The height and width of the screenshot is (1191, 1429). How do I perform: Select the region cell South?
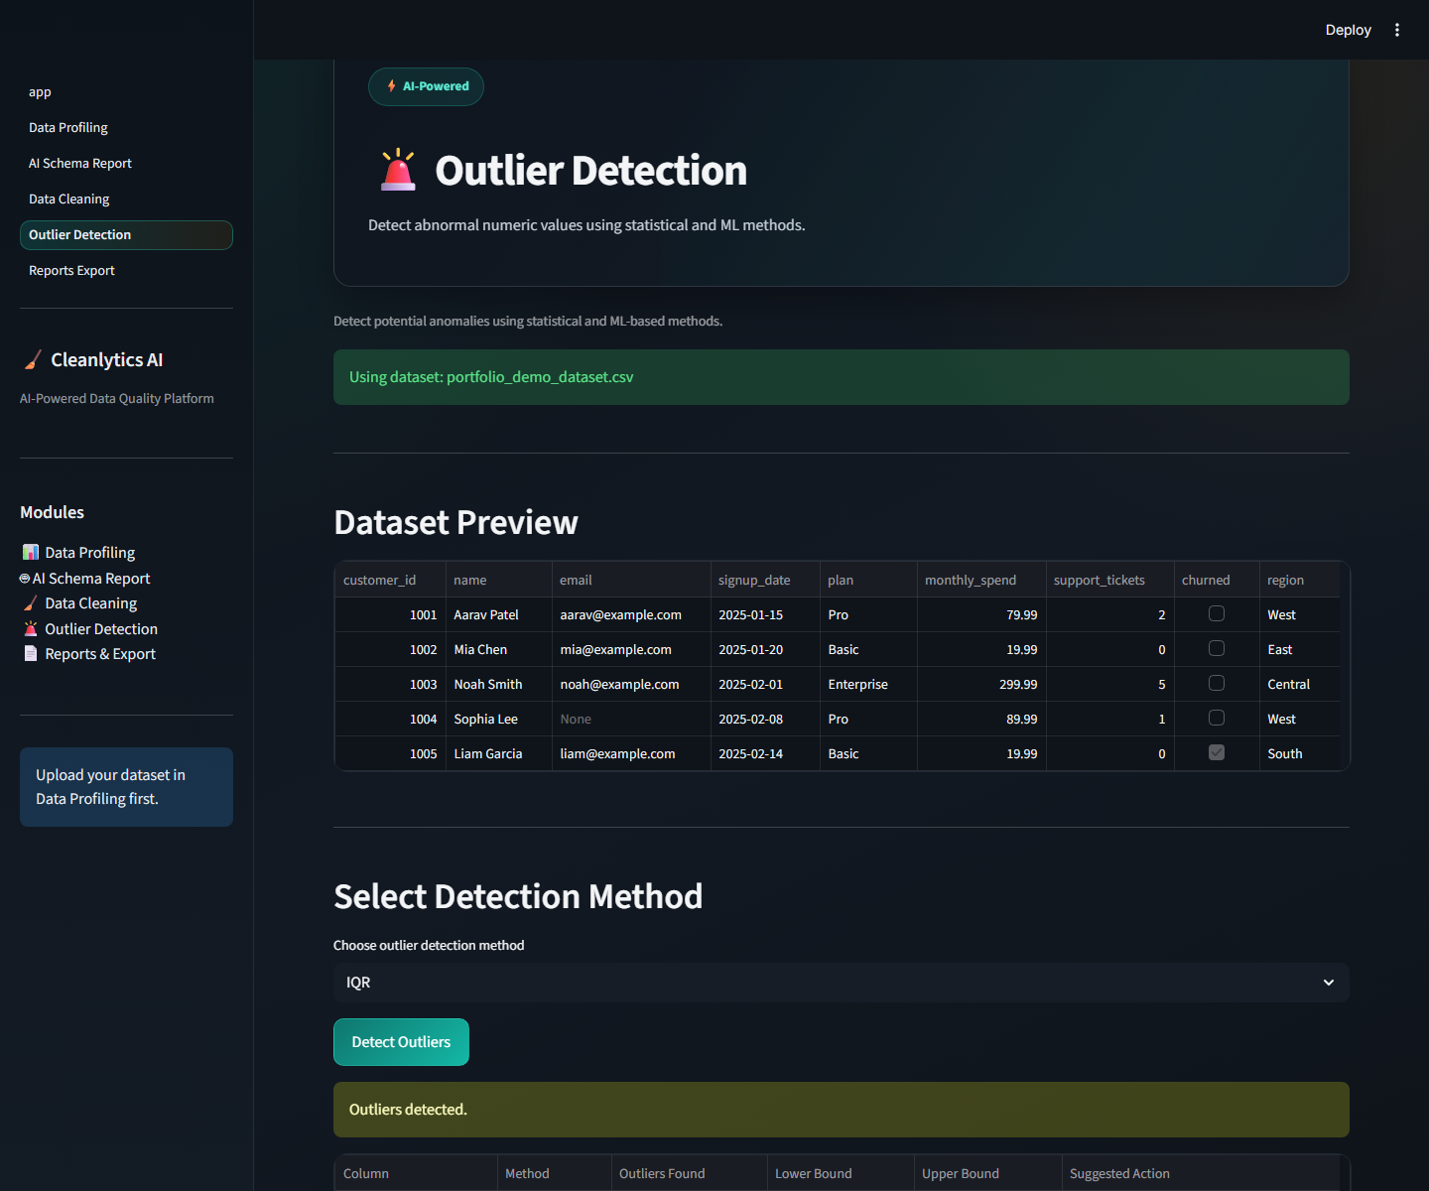tap(1300, 753)
